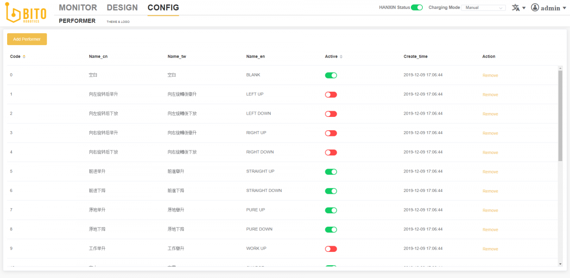This screenshot has height=278, width=570.
Task: Remove the STRAIGHT DOWN performer
Action: point(490,191)
